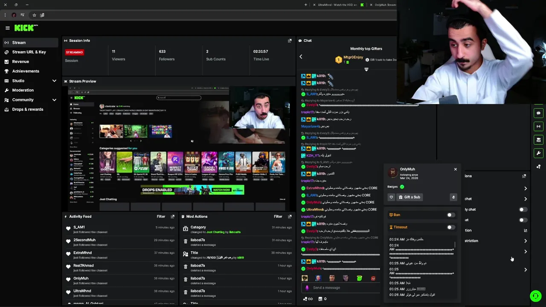This screenshot has height=307, width=546.
Task: Click the Kick logo
Action: 26,28
